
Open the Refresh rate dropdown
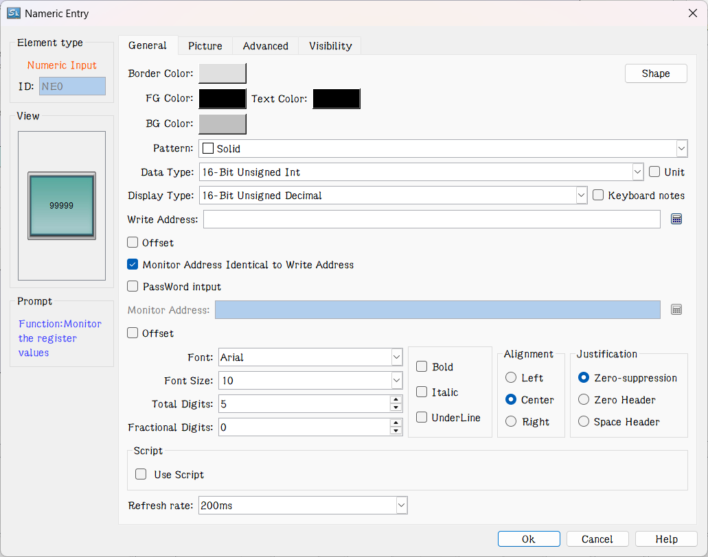tap(401, 506)
